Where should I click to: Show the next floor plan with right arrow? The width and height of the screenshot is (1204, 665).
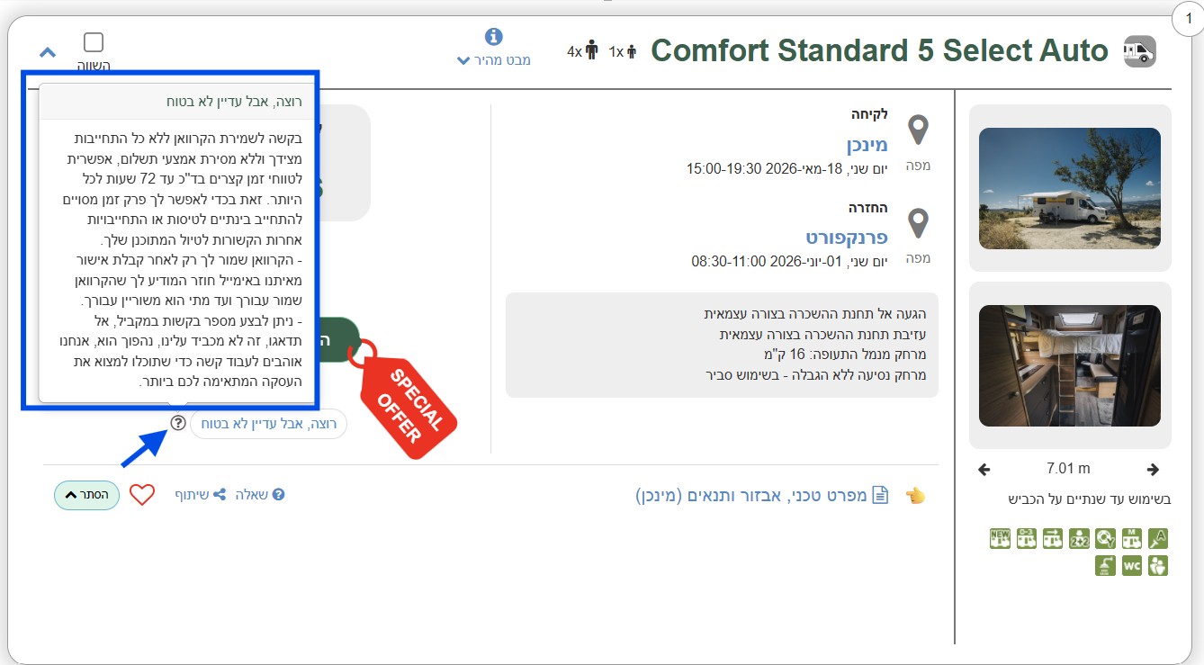pos(1153,469)
